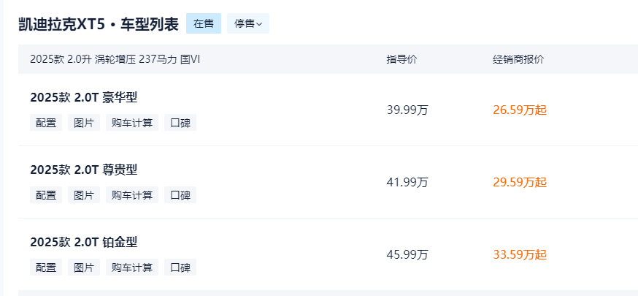Screen dimensions: 638x296
Task: Click 图片 under the 铂金型 trim
Action: [84, 267]
